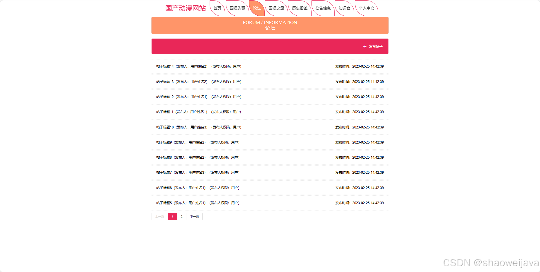Screen dimensions: 540x272
Task: Click the 下一页 next page button
Action: pos(194,216)
